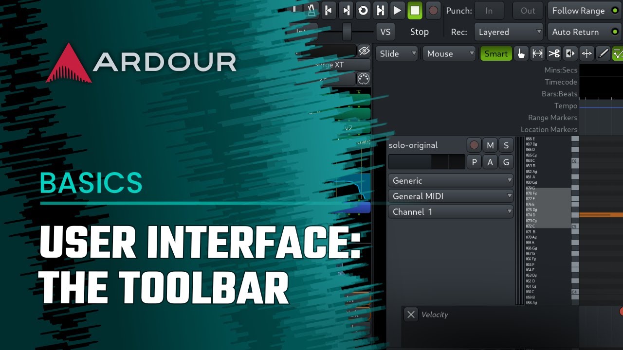Click the Punch Out button
The image size is (623, 350).
tap(528, 11)
